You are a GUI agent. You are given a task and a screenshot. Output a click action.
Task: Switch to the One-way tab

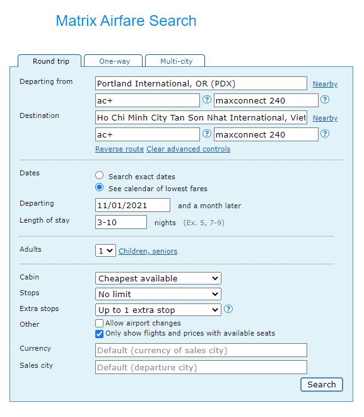[x=114, y=61]
